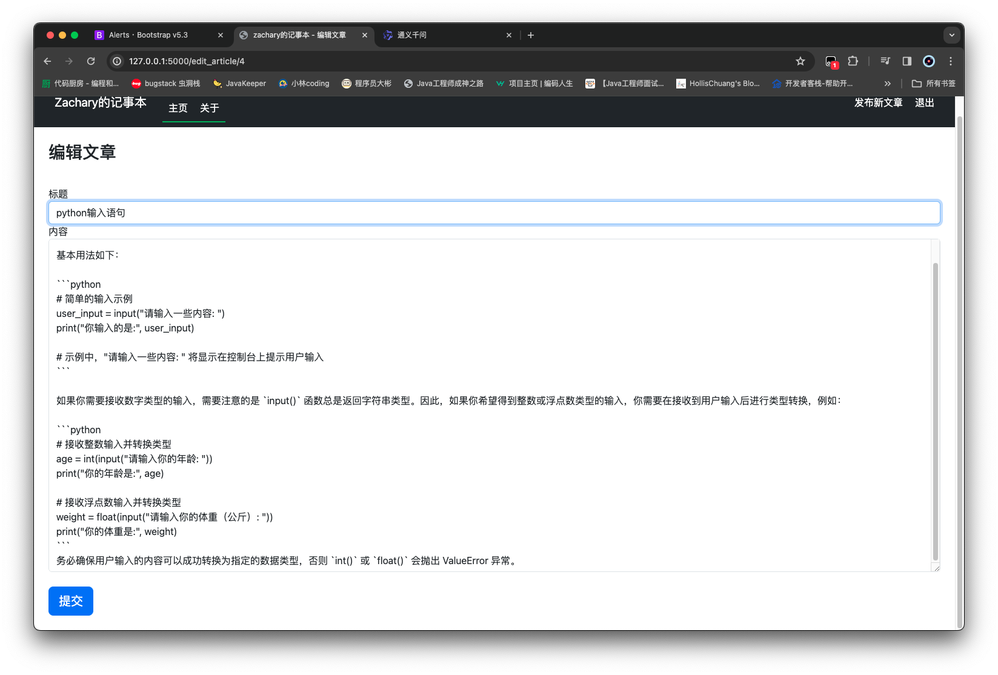998x675 pixels.
Task: View site information icon in address bar
Action: 118,61
